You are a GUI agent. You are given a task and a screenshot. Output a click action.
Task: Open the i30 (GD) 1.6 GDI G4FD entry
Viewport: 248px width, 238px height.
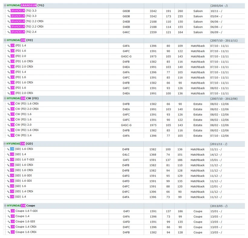(21, 181)
